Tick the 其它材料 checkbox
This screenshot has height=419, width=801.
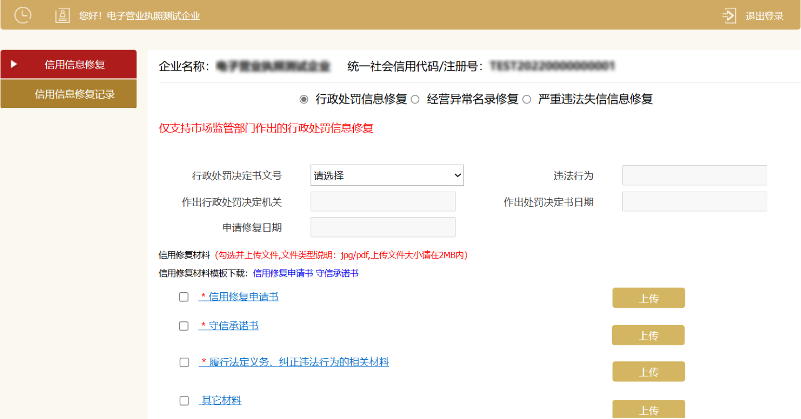[x=184, y=401]
